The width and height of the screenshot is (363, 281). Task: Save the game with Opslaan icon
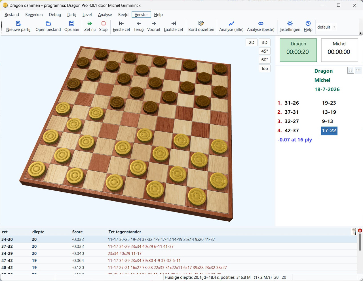click(72, 23)
